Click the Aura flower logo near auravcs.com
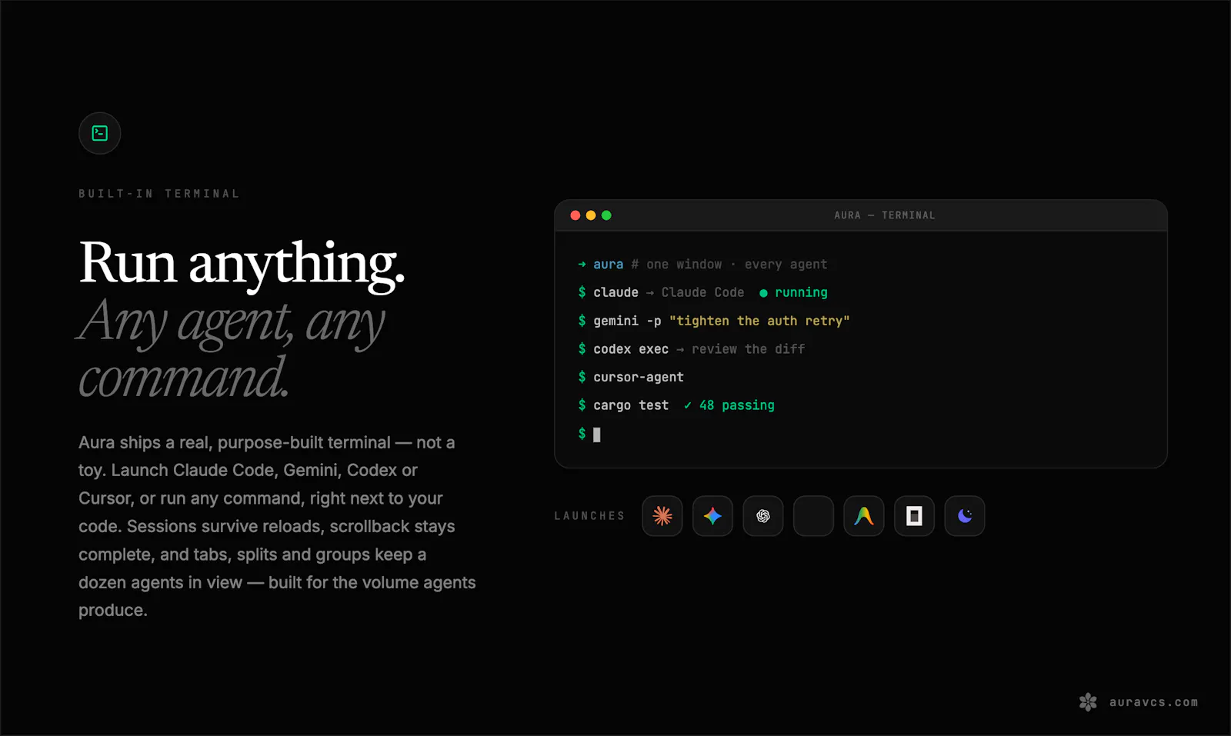The height and width of the screenshot is (736, 1231). pos(1088,702)
